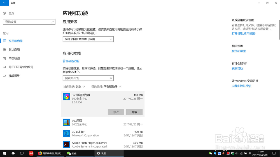Select the 3D Builder app icon
This screenshot has height=157, width=280.
66,134
